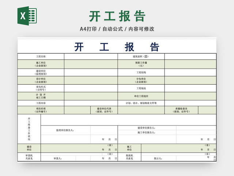Click the 施工单位报告人 label
This screenshot has height=176, width=234.
pos(147,133)
